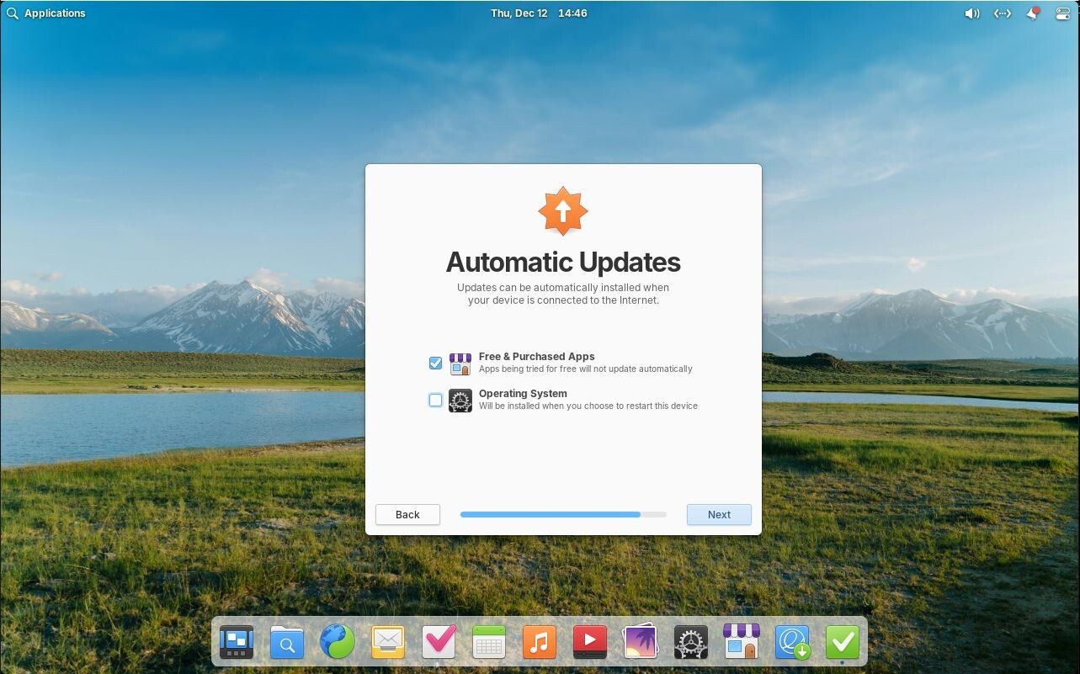Go Back to the previous step
The height and width of the screenshot is (674, 1080).
point(407,514)
